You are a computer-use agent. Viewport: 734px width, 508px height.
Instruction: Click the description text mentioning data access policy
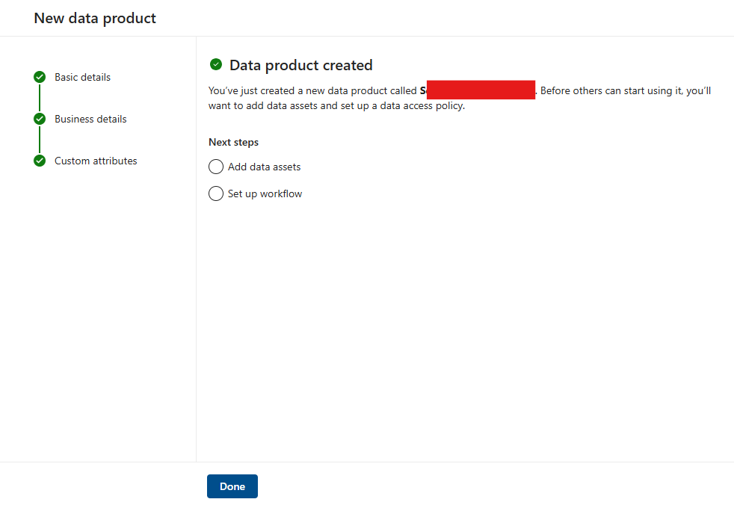[336, 105]
